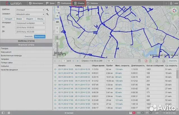The height and width of the screenshot is (115, 179).
Task: Click the page number field
Action: 64,61
